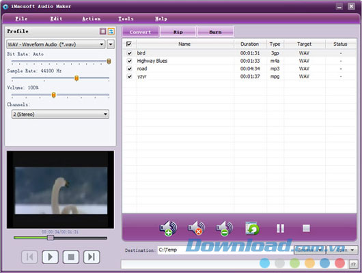Open the Action menu

(92, 19)
